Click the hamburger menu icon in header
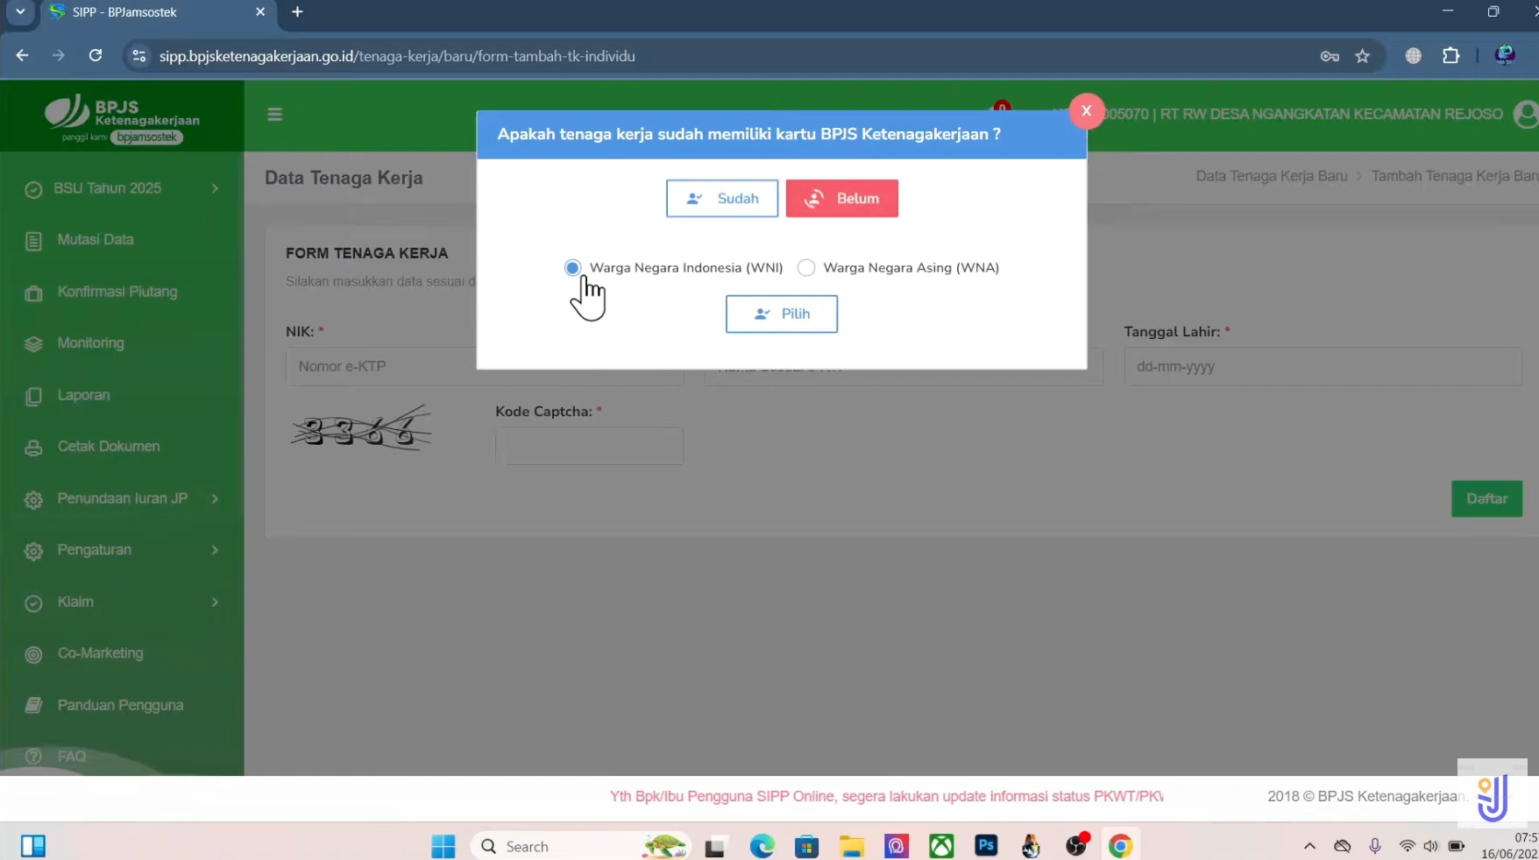The width and height of the screenshot is (1539, 860). click(x=274, y=115)
